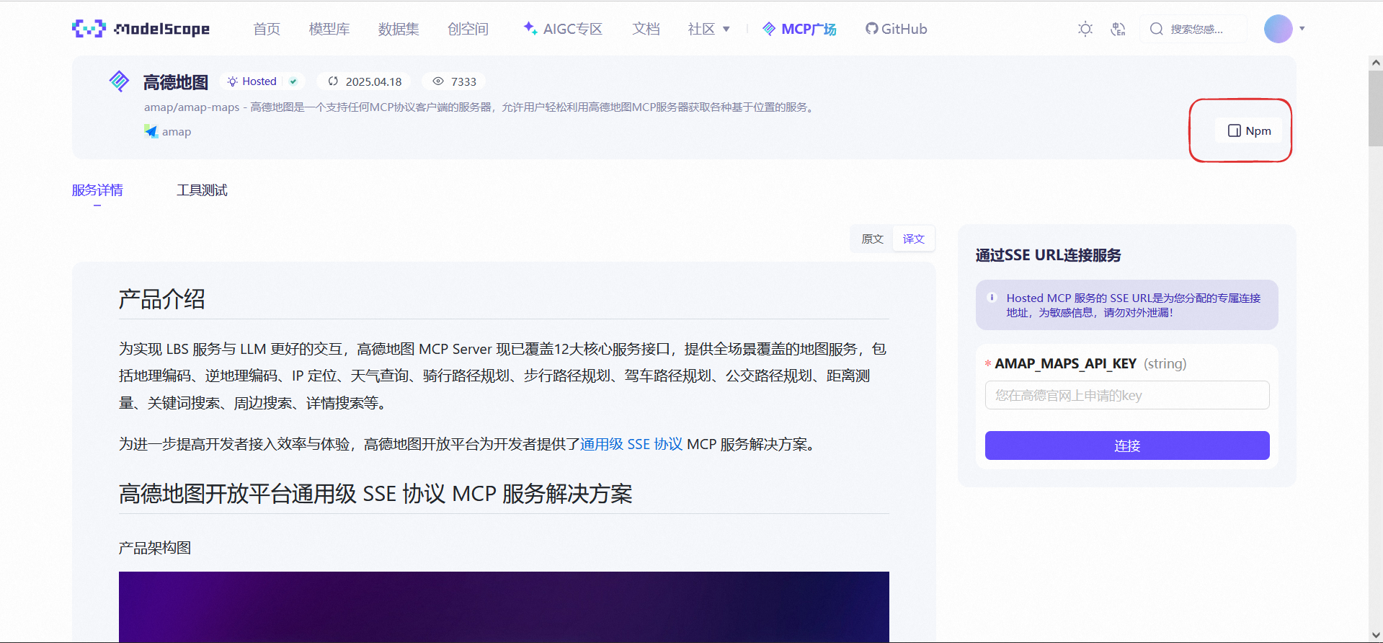Switch language with the translate icon
The width and height of the screenshot is (1383, 643).
[x=1118, y=29]
